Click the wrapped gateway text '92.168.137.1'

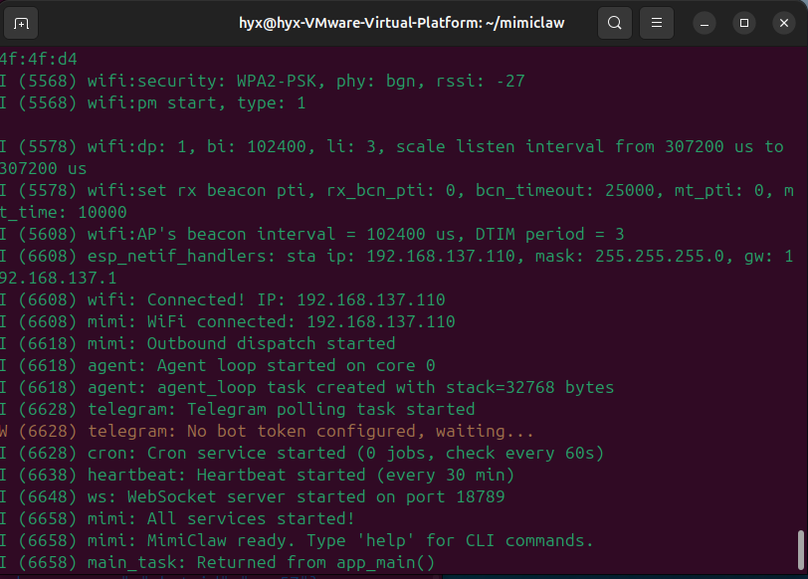click(x=59, y=279)
